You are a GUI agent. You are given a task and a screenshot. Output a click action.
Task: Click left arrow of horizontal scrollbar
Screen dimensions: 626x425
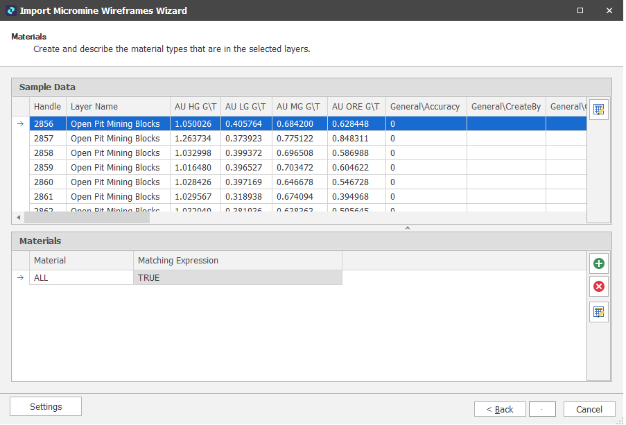pyautogui.click(x=18, y=218)
